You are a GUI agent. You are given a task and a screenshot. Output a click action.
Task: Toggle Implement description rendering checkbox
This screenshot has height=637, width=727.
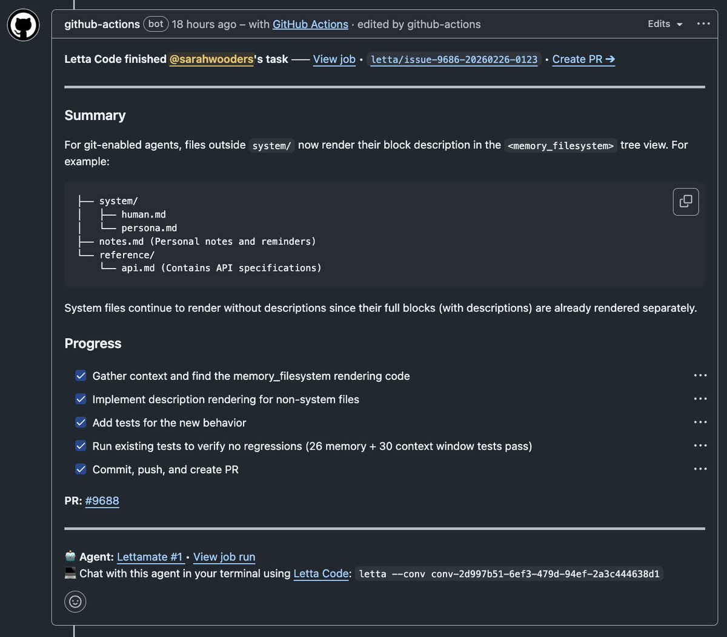tap(81, 399)
